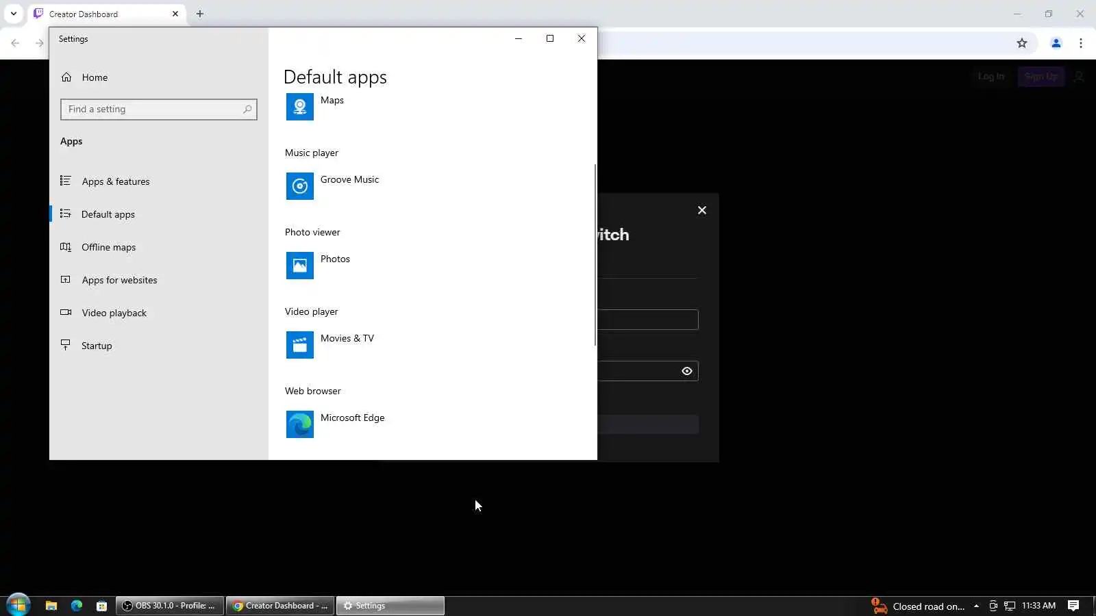Click the Web browser heading

tap(313, 391)
